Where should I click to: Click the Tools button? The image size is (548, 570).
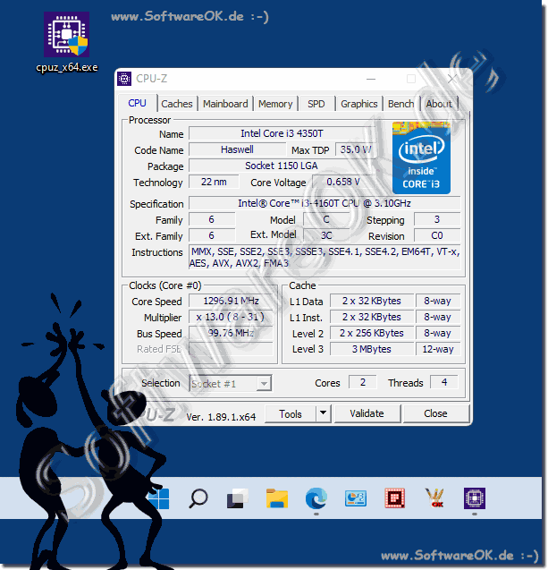291,413
